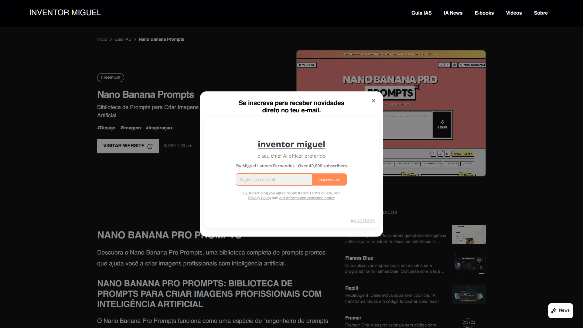Open the News floating button
Viewport: 583px width, 328px height.
click(561, 310)
